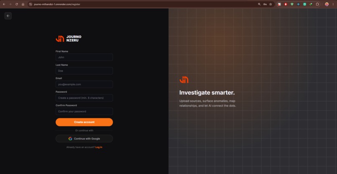The height and width of the screenshot is (174, 337).
Task: Open the Chrome profile avatar
Action: coord(327,4)
